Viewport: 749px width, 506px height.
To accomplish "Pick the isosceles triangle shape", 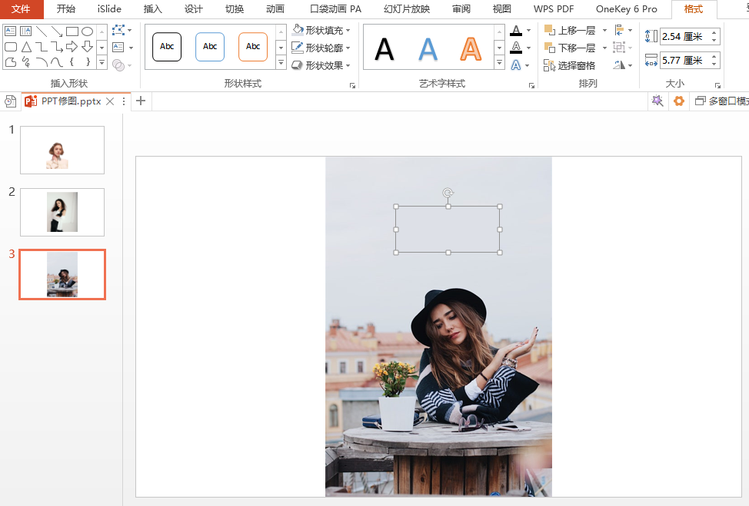I will [x=26, y=47].
